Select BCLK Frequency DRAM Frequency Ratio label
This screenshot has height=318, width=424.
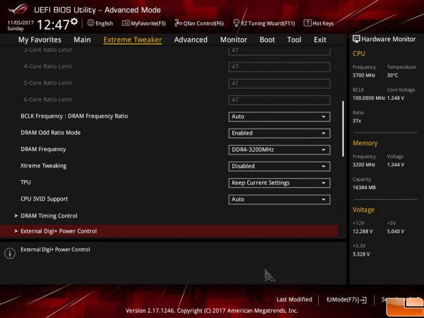pos(74,116)
